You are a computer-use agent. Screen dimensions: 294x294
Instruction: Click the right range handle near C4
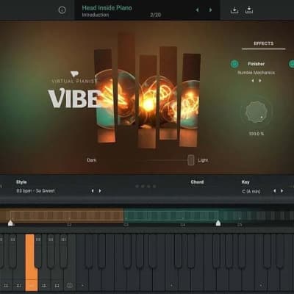[x=218, y=223]
